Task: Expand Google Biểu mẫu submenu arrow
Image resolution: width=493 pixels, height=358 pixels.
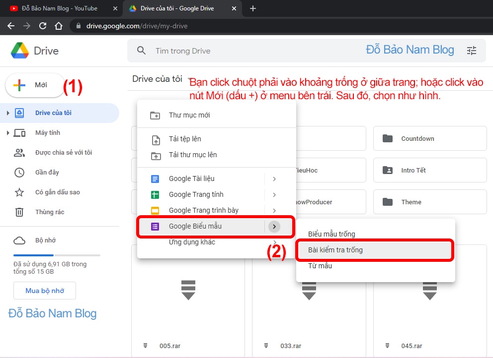Action: pos(274,227)
